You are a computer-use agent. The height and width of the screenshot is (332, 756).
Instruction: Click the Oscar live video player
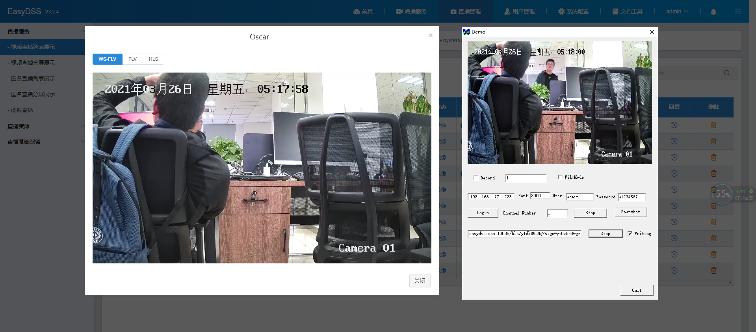click(x=262, y=168)
